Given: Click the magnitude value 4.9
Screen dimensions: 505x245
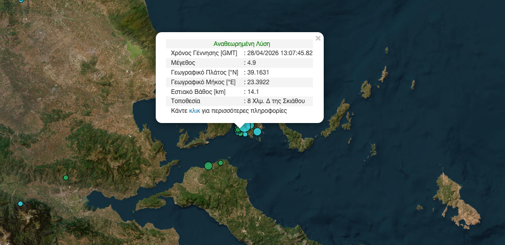Looking at the screenshot, I should pos(252,63).
